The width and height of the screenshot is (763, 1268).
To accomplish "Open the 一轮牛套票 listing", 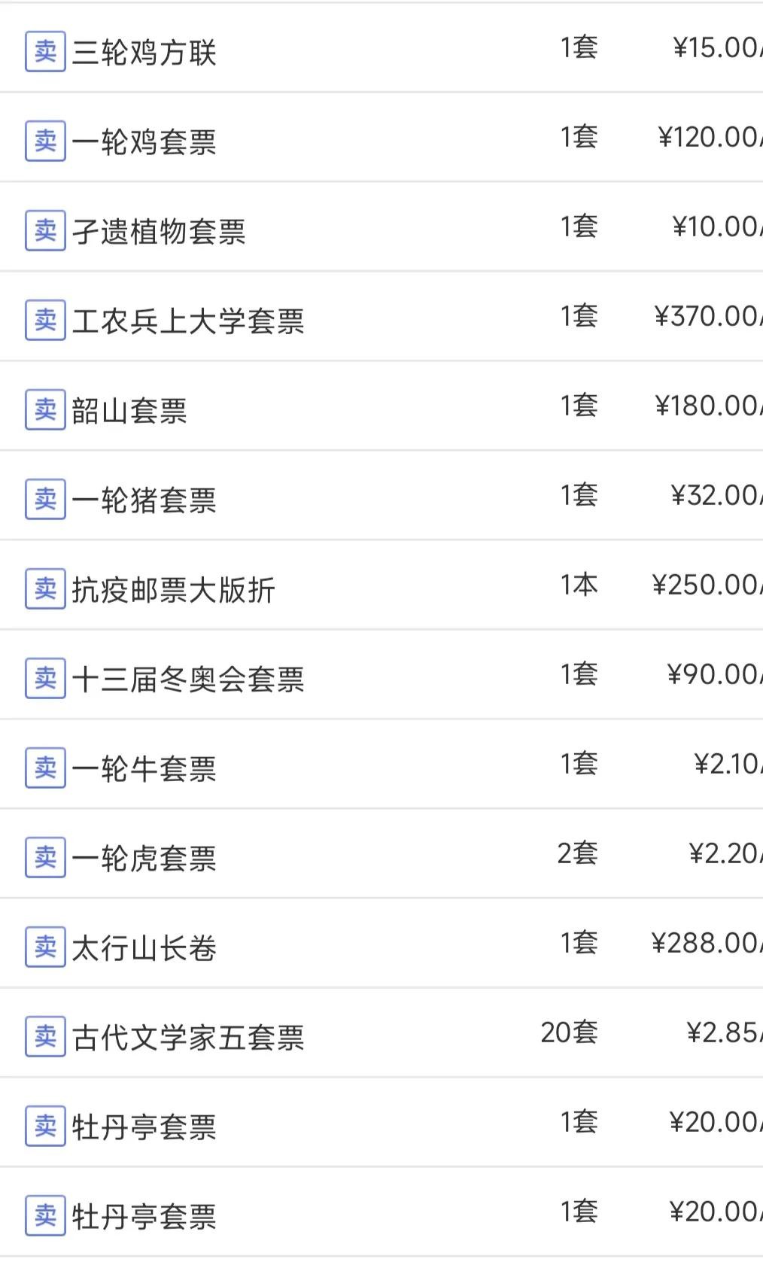I will tap(144, 768).
